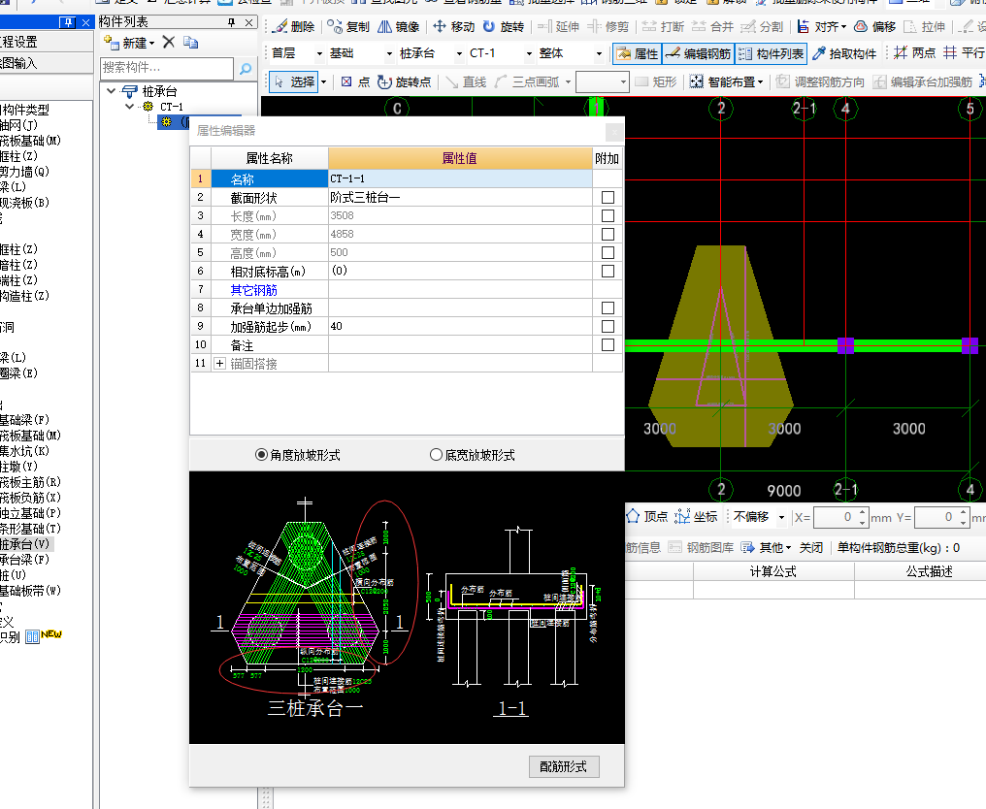Click the 删除 (delete) tool
This screenshot has width=986, height=809.
(x=294, y=26)
